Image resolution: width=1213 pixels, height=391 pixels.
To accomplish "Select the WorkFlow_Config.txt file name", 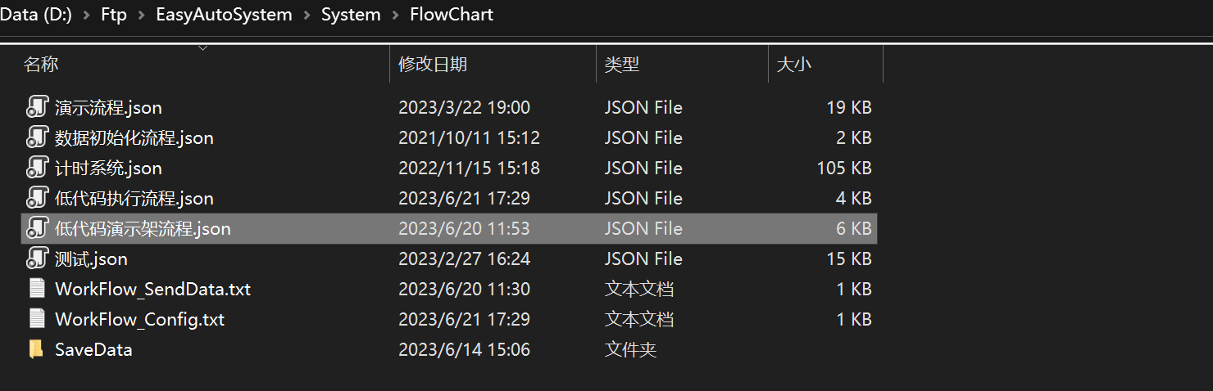I will (x=139, y=319).
